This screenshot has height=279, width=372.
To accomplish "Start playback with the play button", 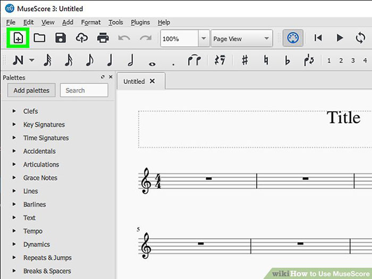I will 340,38.
